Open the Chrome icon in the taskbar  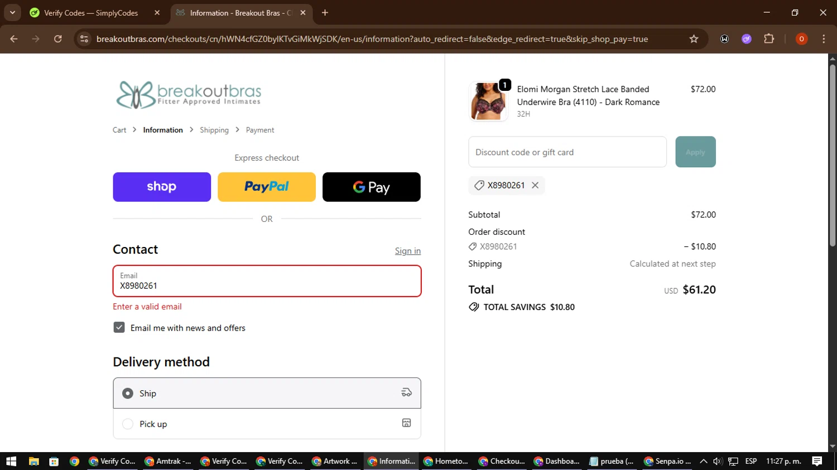coord(74,461)
